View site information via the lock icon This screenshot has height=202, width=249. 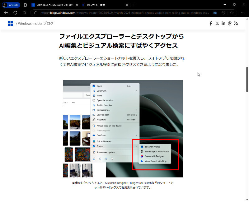(x=36, y=13)
